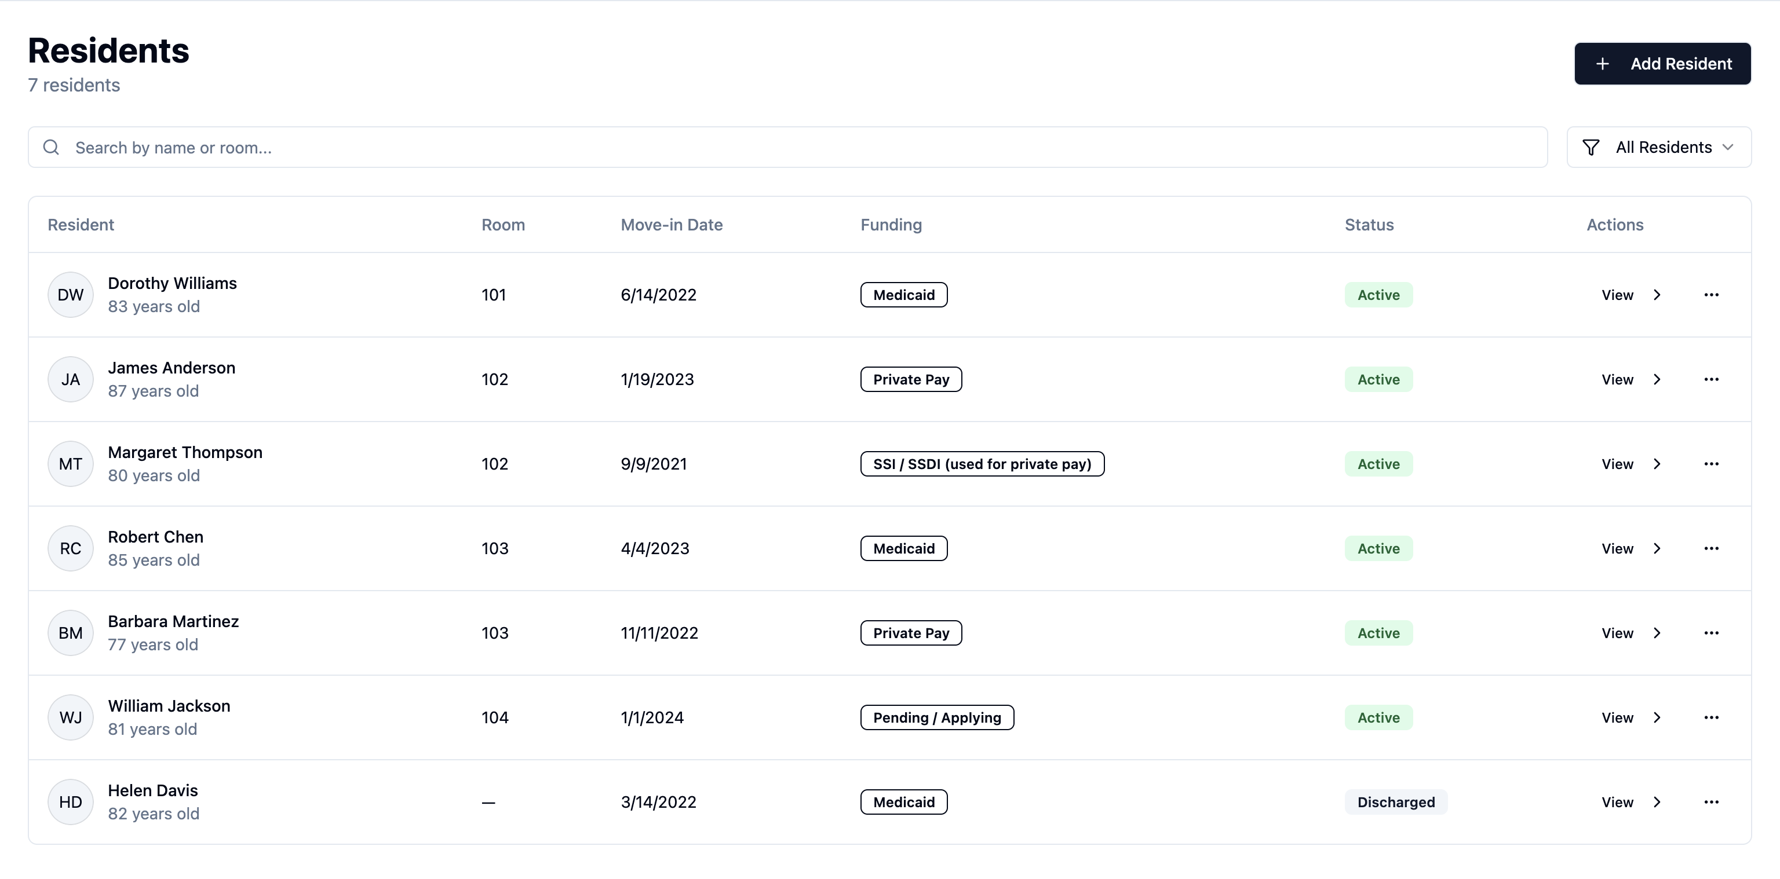Click View for William Jackson

(x=1630, y=717)
